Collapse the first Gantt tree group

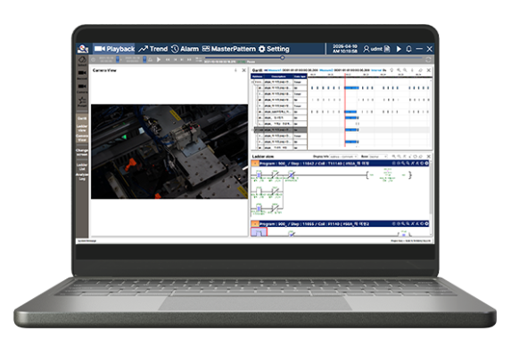252,82
